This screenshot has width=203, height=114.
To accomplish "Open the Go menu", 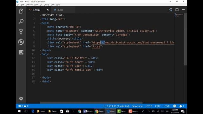I will 41,5.
